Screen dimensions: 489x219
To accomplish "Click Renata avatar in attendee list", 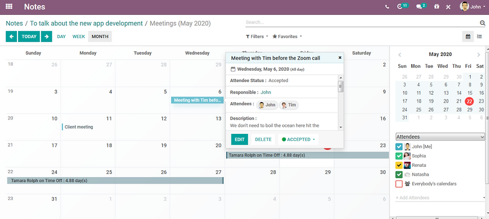I will (407, 165).
